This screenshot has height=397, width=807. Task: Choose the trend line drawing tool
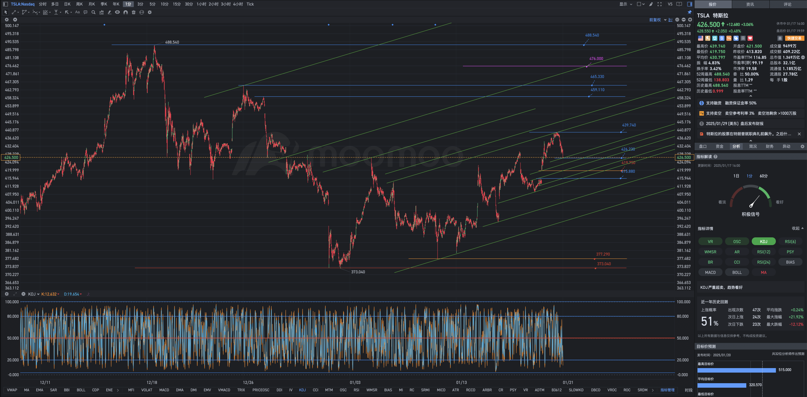14,12
